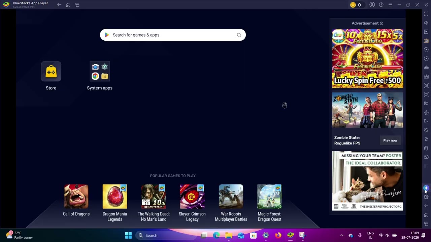
Task: Open BlueStacks settings gear in sidebar
Action: [426, 197]
